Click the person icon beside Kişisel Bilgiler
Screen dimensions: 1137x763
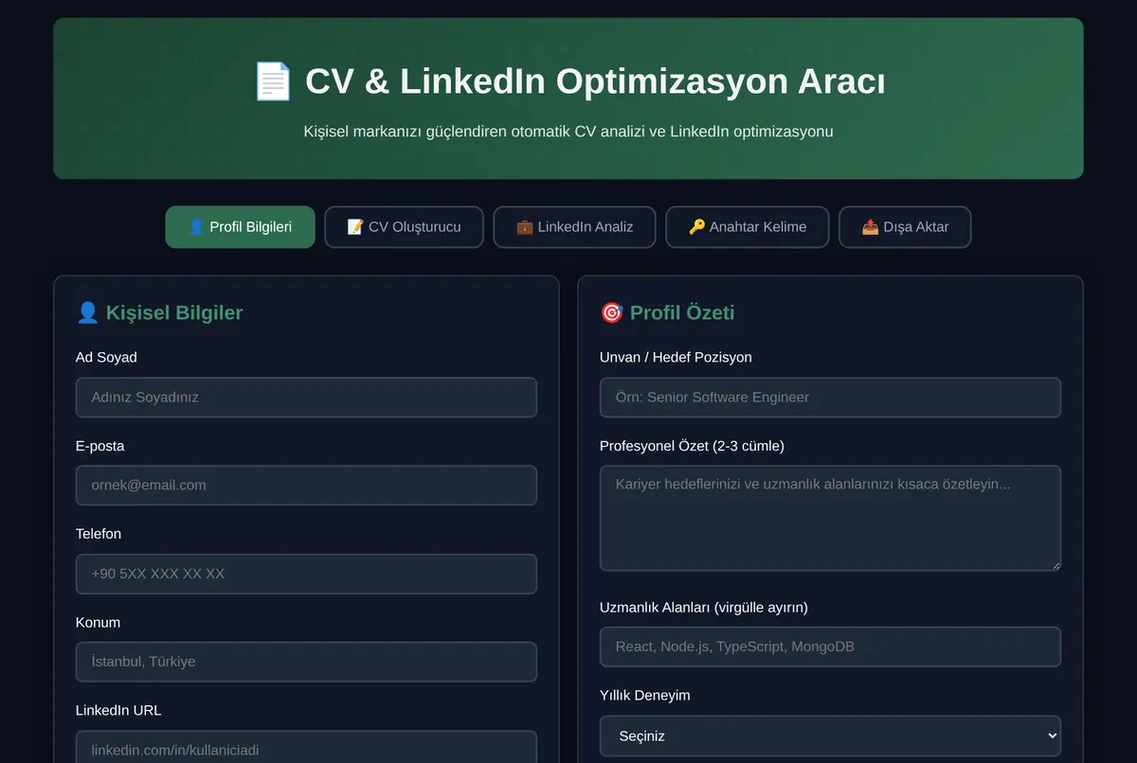point(87,312)
